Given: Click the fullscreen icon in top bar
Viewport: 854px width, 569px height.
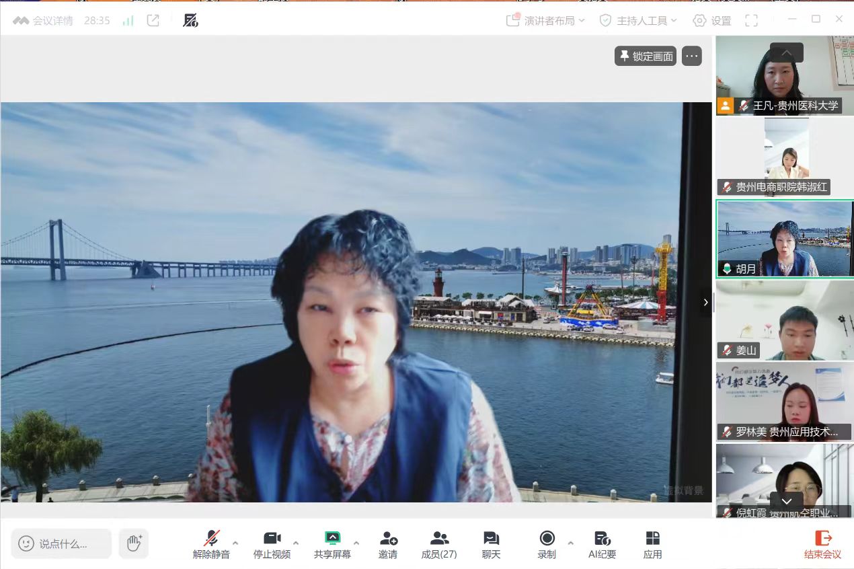Looking at the screenshot, I should point(751,21).
